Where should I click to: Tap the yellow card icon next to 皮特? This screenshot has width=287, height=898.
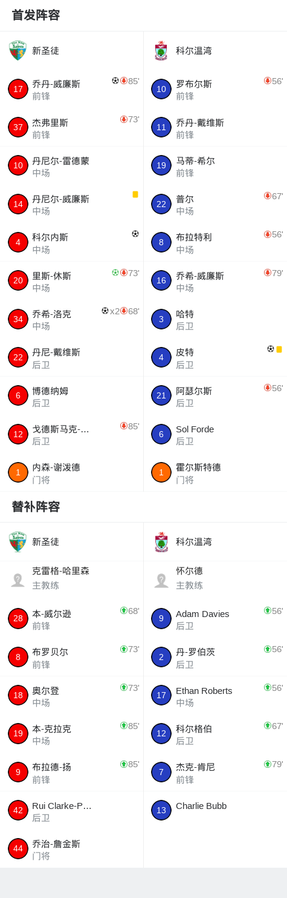point(279,349)
